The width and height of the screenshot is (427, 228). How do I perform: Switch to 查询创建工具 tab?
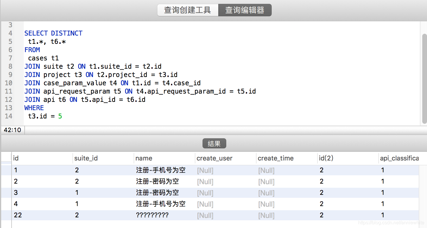188,10
